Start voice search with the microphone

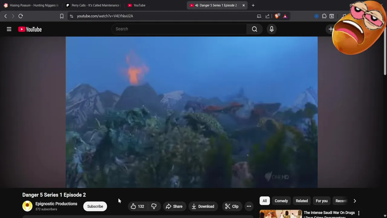tap(272, 29)
